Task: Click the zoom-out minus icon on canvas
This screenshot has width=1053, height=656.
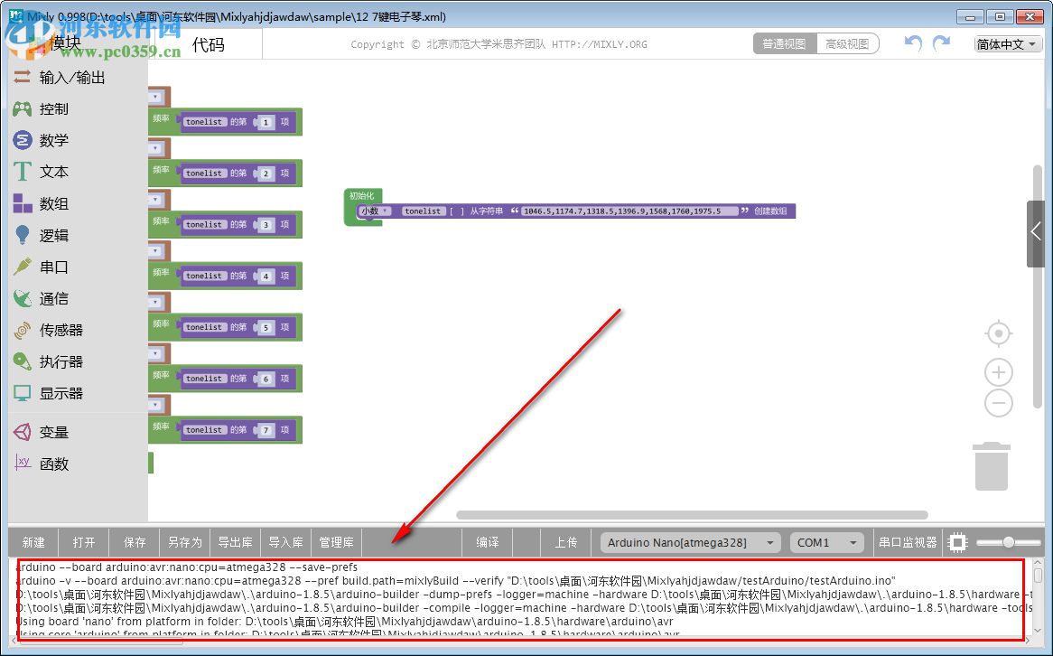Action: click(x=998, y=403)
